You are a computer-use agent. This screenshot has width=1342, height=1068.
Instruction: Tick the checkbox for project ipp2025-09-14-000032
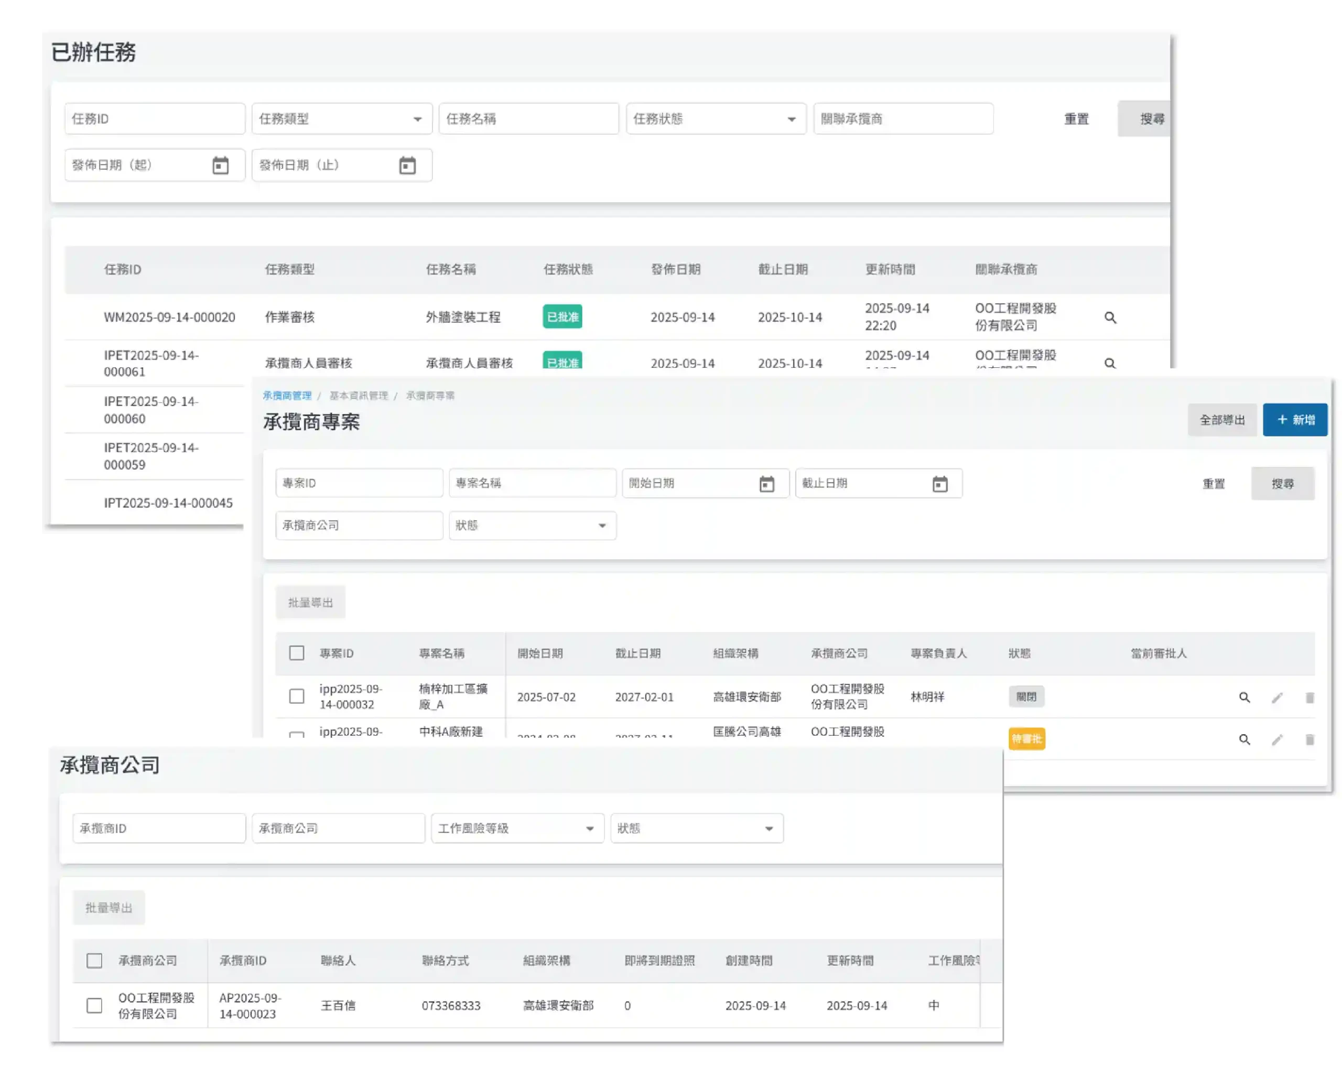click(297, 696)
